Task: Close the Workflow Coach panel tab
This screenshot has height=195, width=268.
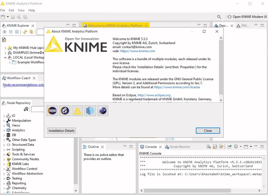Action: tap(34, 78)
